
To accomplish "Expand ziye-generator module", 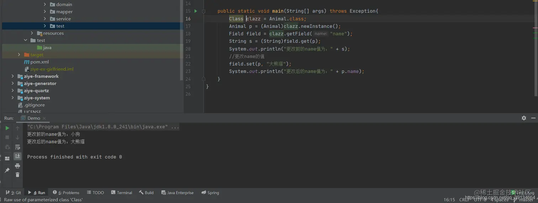I will 13,83.
